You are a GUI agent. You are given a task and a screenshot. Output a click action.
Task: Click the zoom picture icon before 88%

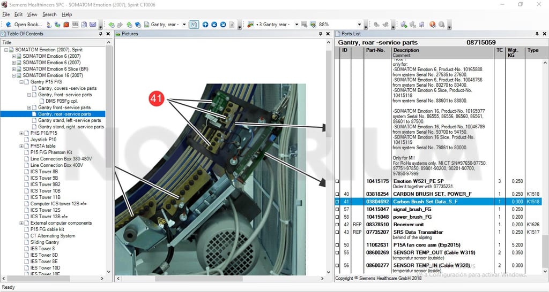[x=313, y=25]
